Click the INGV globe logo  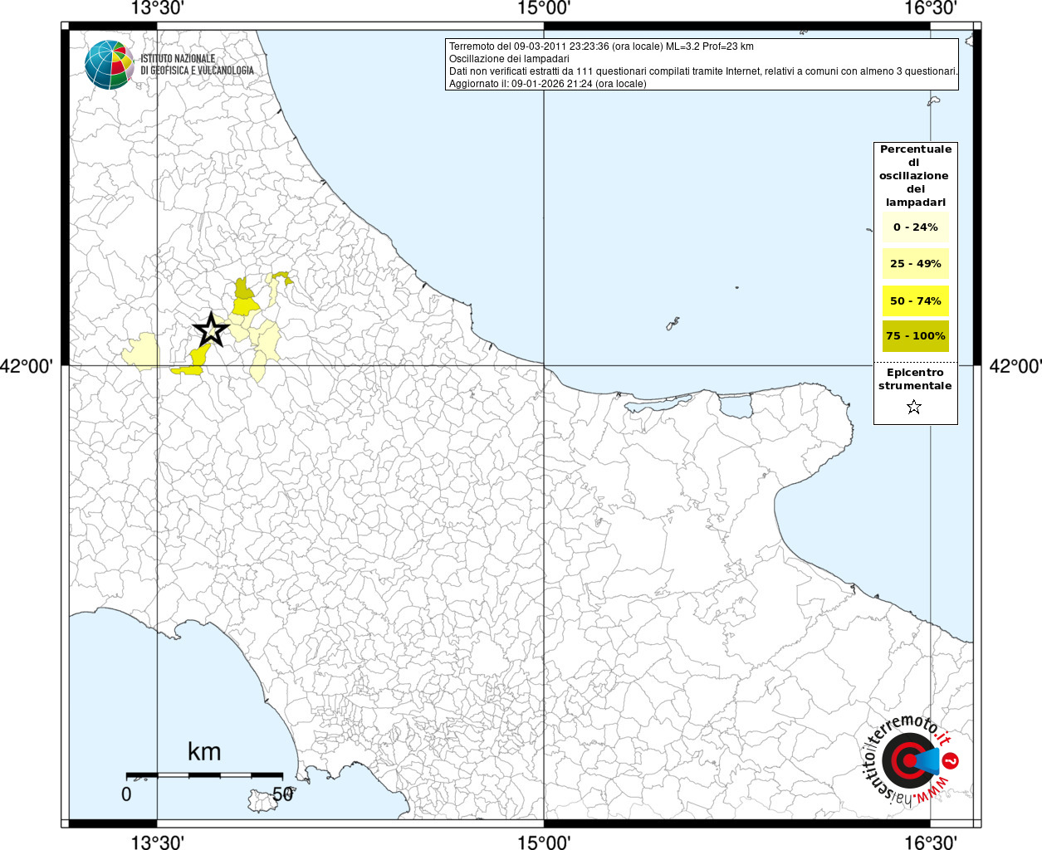point(109,65)
